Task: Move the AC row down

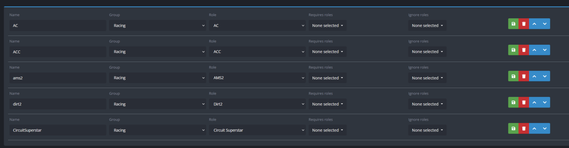Action: [545, 24]
